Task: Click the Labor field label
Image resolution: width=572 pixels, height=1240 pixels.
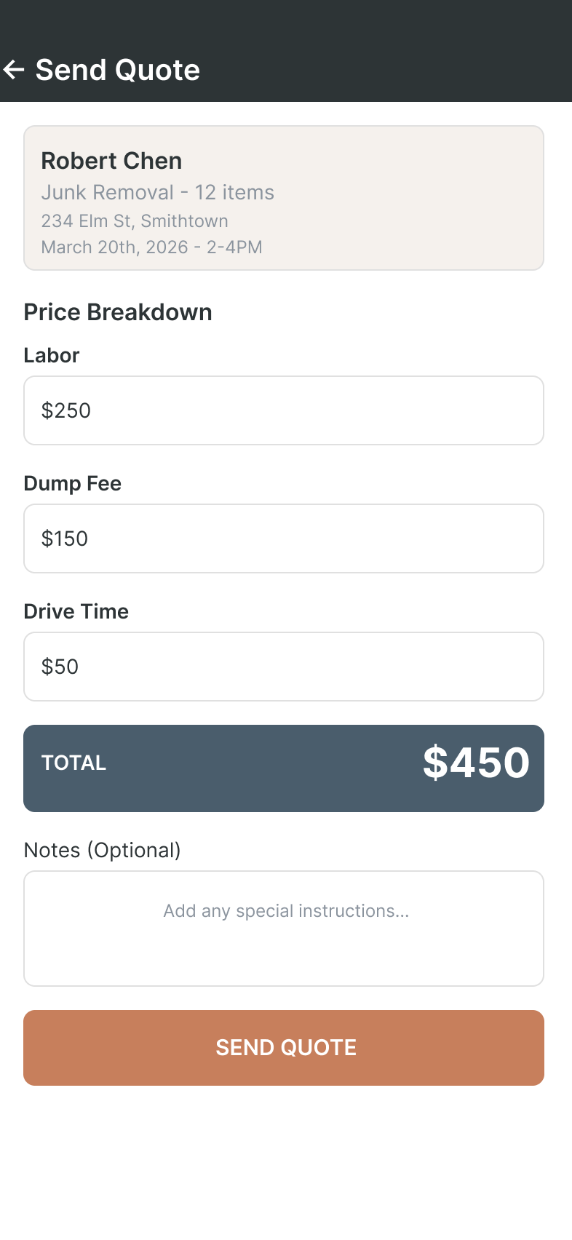Action: tap(52, 355)
